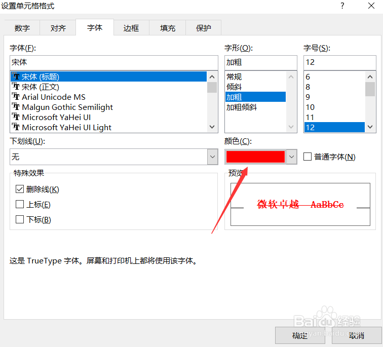383x347 pixels.
Task: Select 宋体 (正文) font in list
Action: click(109, 87)
